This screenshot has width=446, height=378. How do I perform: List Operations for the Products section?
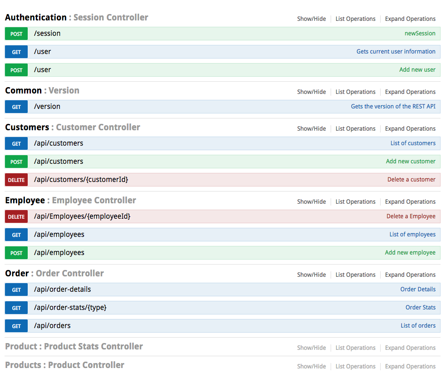pyautogui.click(x=355, y=367)
